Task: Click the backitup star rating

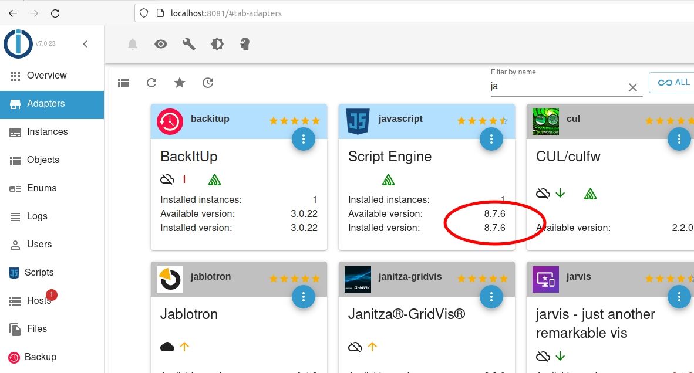Action: point(294,121)
